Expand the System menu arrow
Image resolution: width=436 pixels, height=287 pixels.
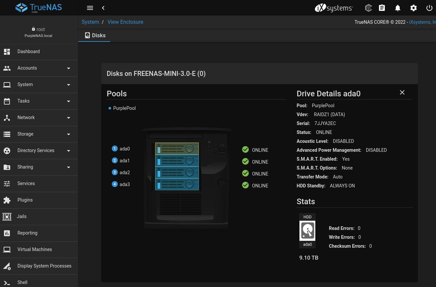click(x=69, y=85)
